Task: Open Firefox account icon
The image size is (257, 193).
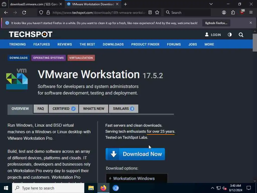Action: tap(224, 13)
